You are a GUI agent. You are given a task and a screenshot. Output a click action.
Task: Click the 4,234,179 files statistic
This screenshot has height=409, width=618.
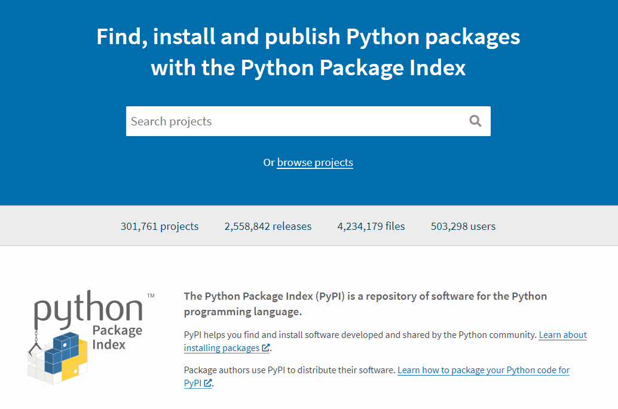[x=371, y=226]
